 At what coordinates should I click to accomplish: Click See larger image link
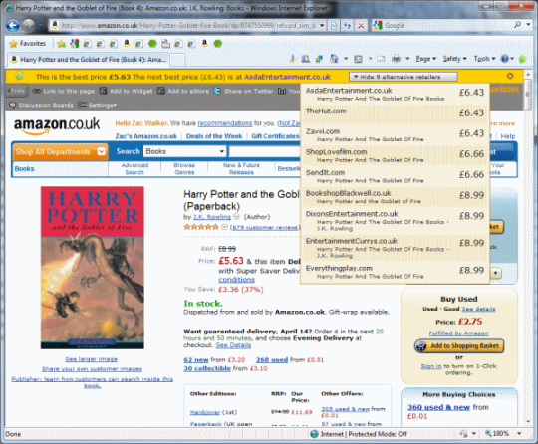pos(92,359)
